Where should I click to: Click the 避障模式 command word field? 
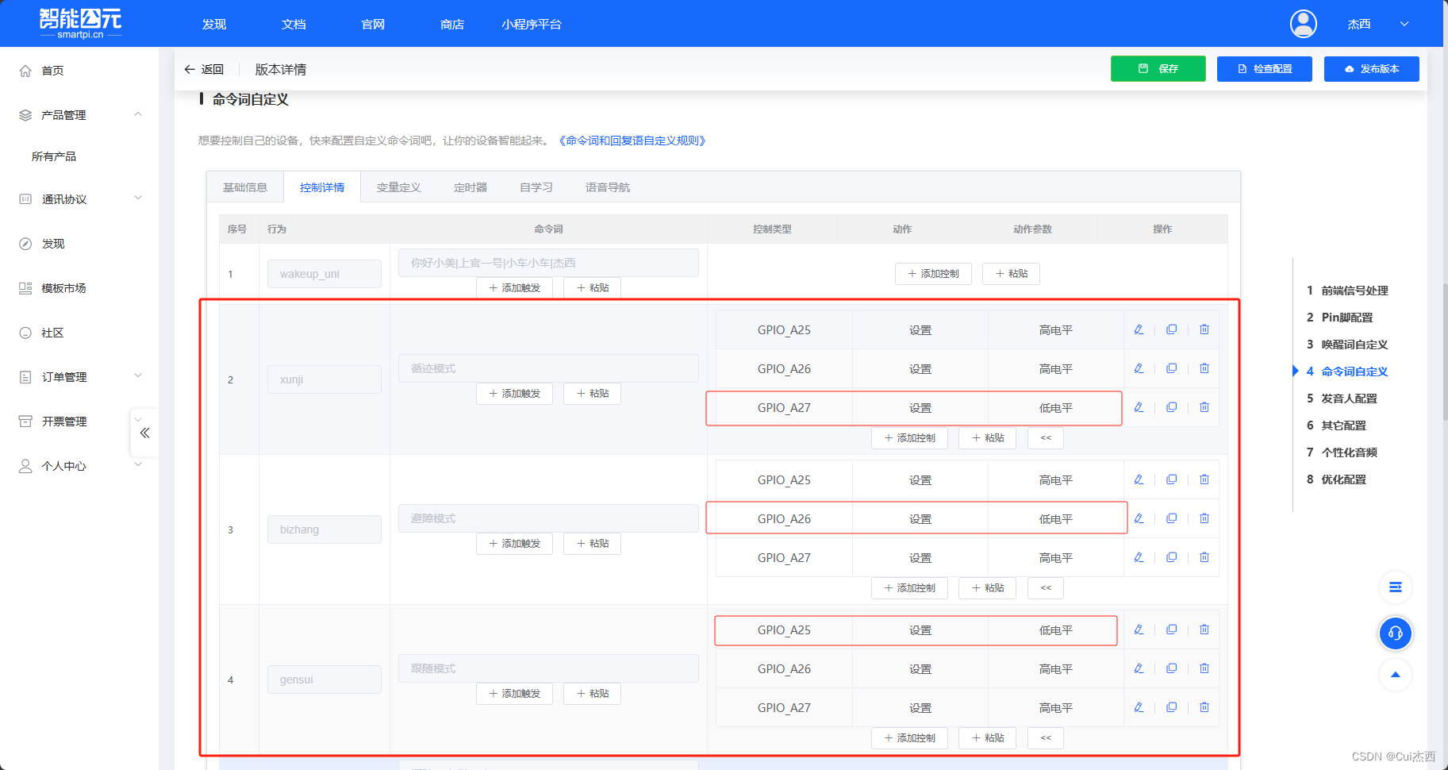coord(548,518)
